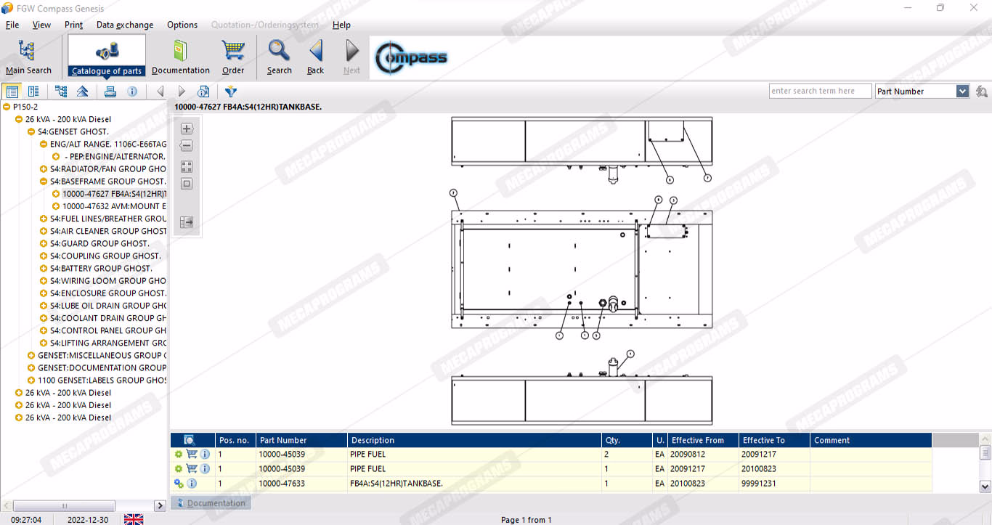Open the File menu
992x525 pixels.
click(x=12, y=25)
